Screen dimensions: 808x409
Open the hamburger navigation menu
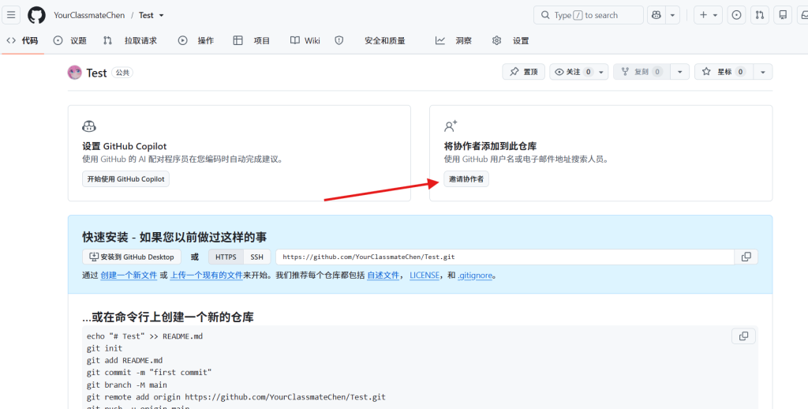[x=11, y=15]
